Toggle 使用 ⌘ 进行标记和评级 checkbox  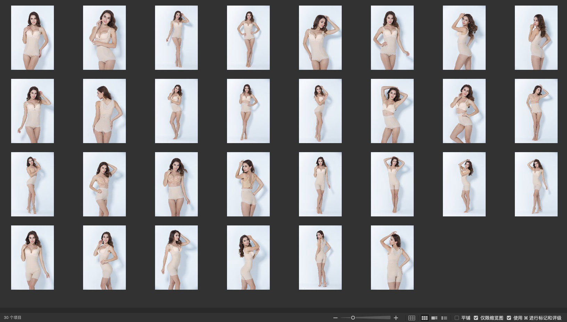click(x=509, y=318)
